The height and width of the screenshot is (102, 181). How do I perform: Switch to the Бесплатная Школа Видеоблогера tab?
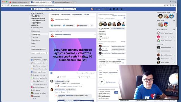(62, 2)
